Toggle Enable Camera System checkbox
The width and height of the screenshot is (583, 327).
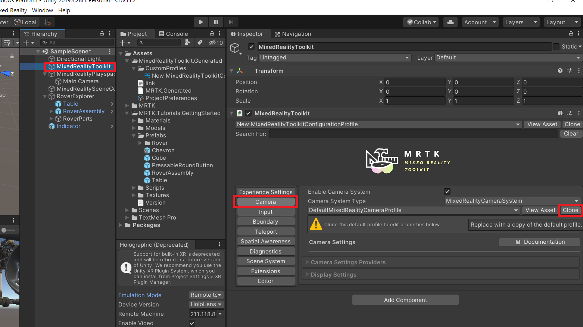(x=447, y=191)
